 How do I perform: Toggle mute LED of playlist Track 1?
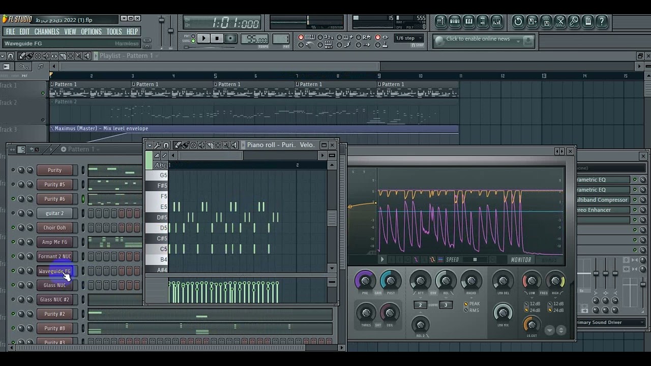point(43,93)
